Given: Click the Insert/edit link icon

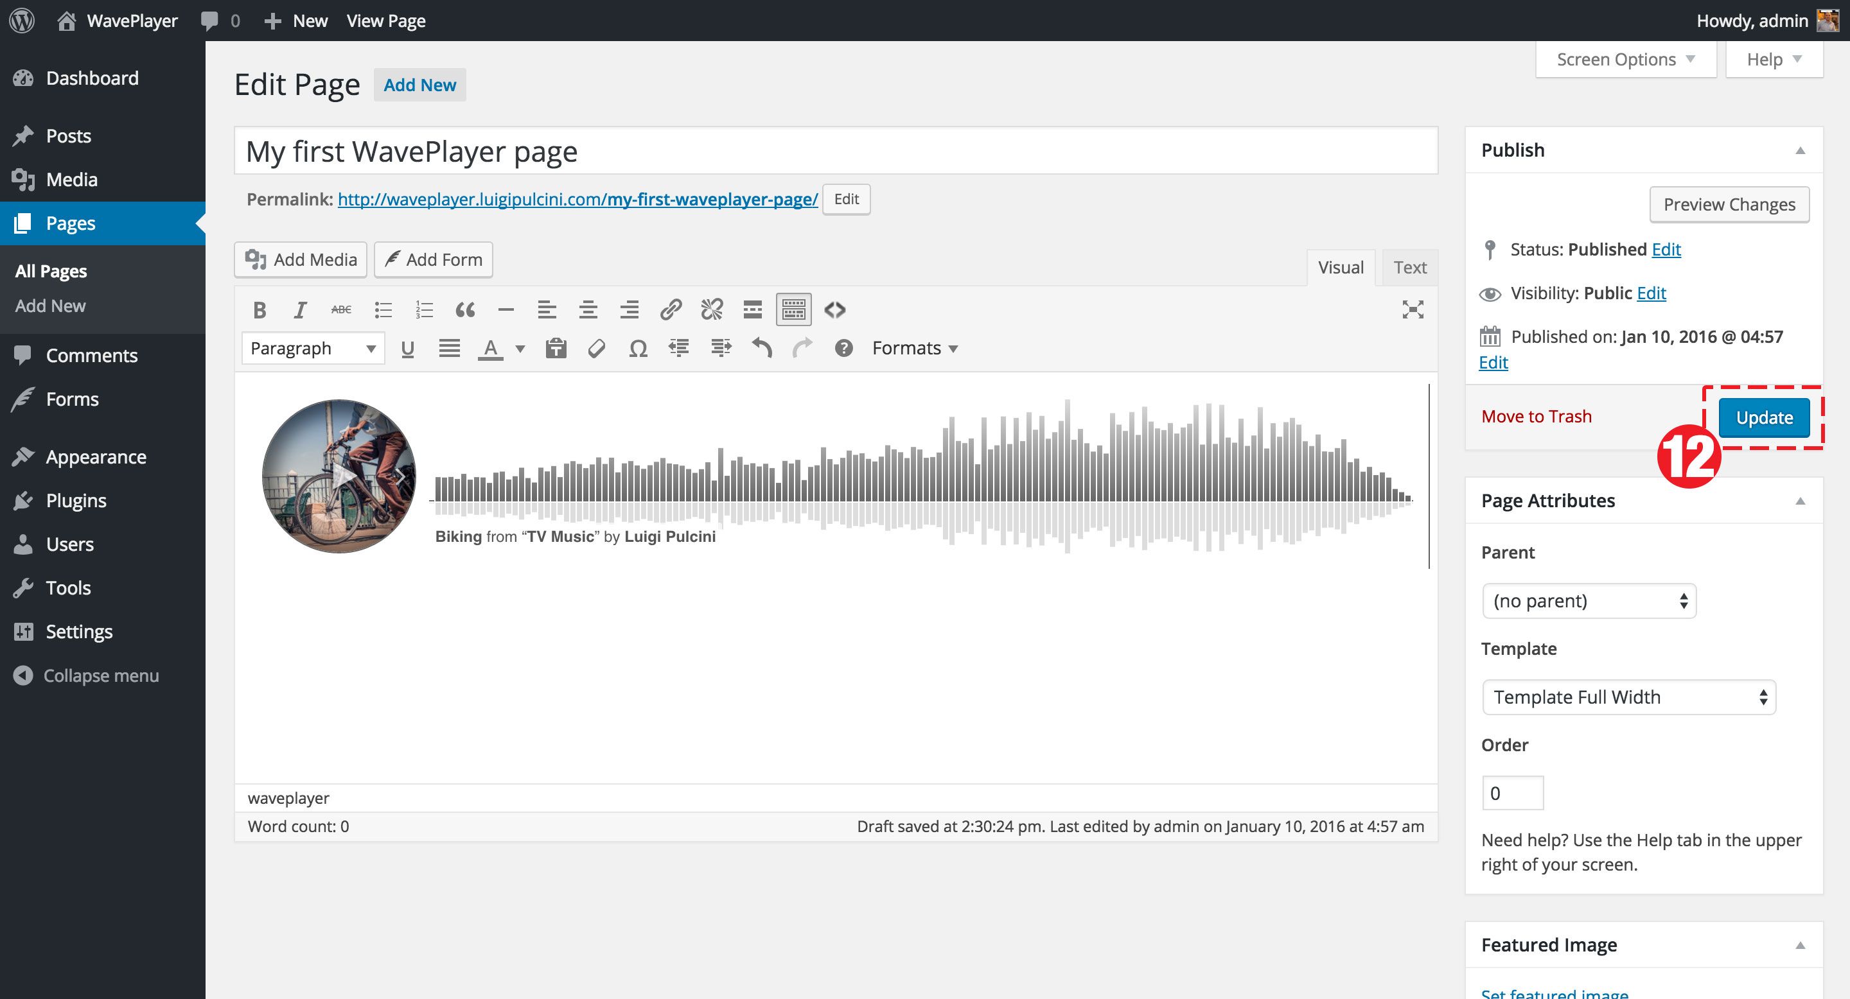Looking at the screenshot, I should pos(670,310).
